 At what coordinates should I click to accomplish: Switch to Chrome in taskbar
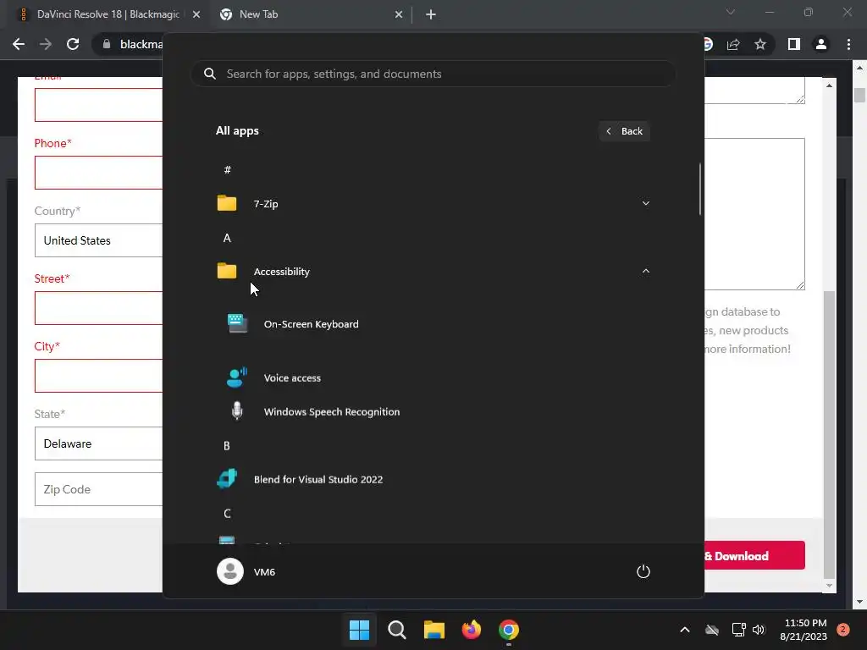click(509, 630)
